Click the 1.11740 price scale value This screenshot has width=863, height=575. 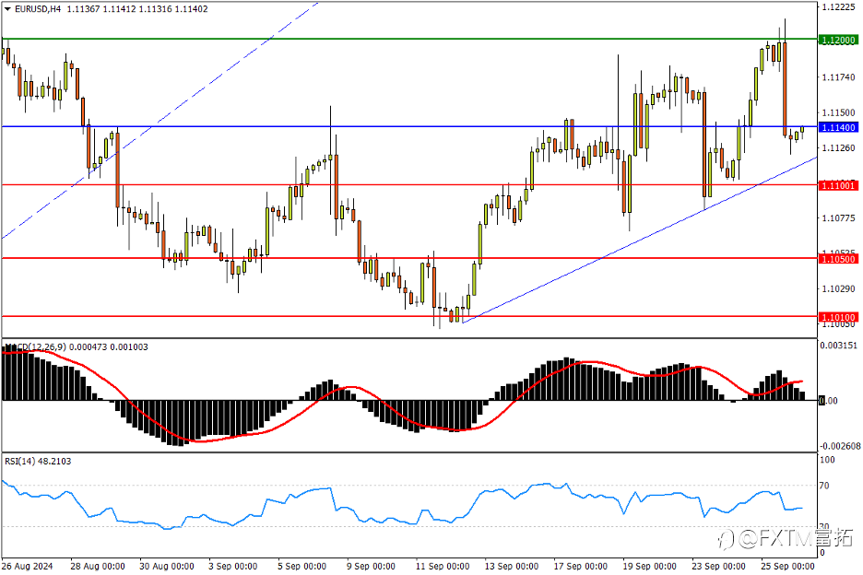pyautogui.click(x=838, y=77)
